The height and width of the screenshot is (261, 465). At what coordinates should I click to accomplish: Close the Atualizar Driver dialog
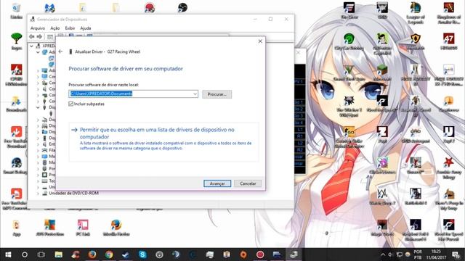(260, 41)
